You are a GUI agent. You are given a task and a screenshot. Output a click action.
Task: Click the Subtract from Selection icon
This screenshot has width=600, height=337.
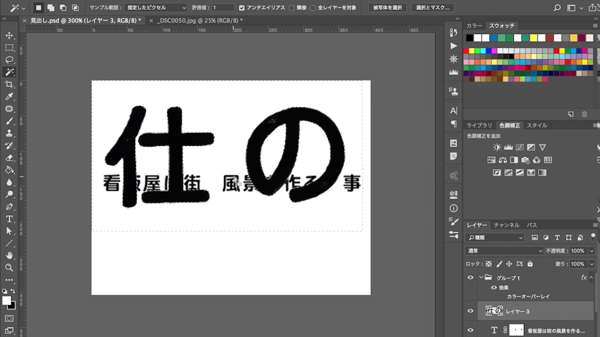click(x=63, y=8)
